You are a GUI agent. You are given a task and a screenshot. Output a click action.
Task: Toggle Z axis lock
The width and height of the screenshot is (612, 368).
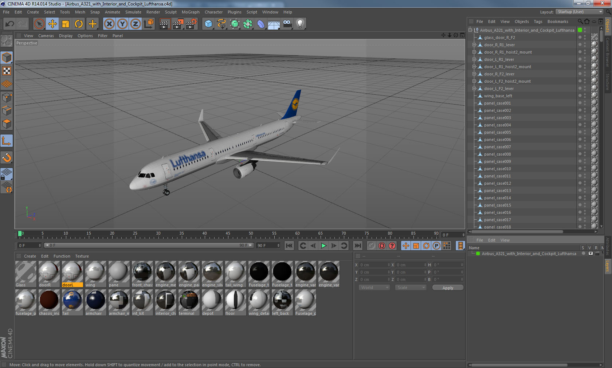[x=136, y=24]
